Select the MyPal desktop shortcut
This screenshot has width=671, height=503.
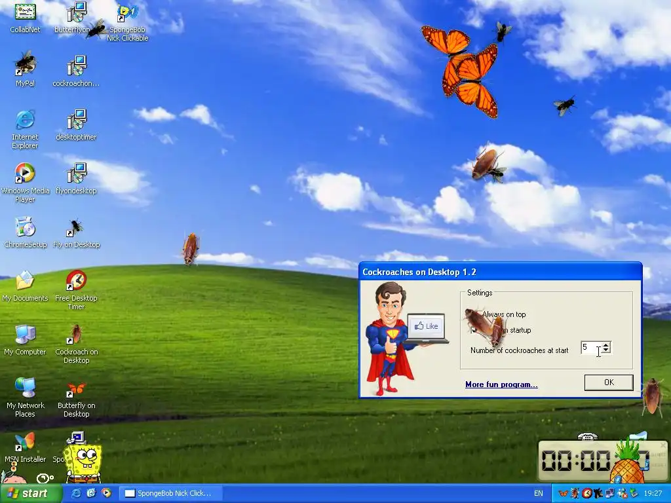tap(26, 69)
